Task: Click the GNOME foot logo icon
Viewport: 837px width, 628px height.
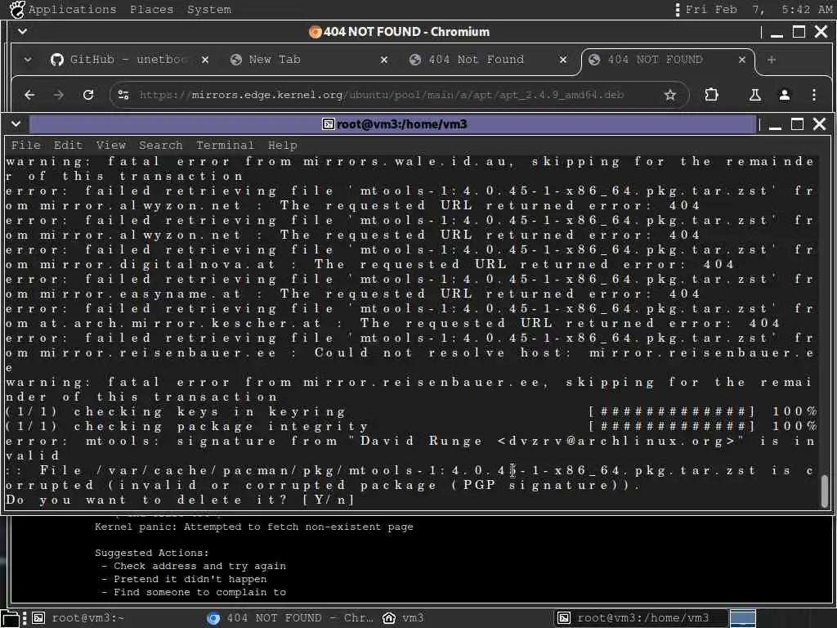Action: coord(17,9)
